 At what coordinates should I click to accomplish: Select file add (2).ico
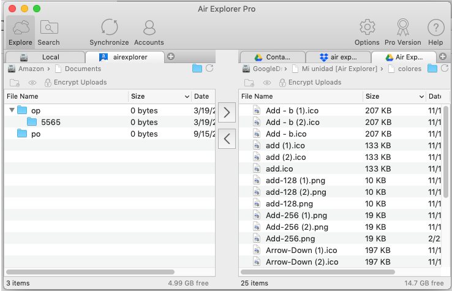tap(340, 157)
